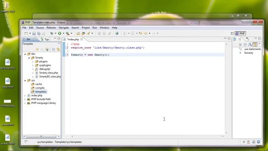Select the acasa.html desktop icon

click(8, 121)
